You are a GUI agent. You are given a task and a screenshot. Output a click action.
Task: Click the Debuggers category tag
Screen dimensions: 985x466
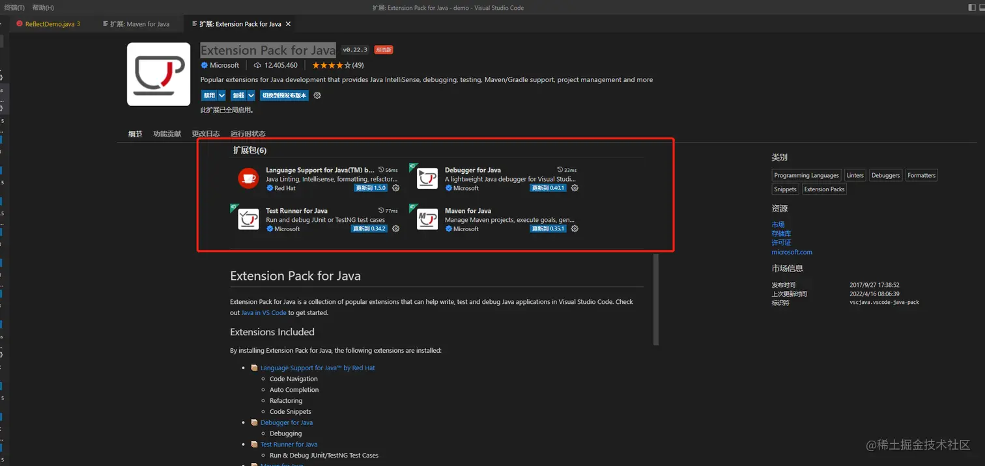pyautogui.click(x=885, y=176)
